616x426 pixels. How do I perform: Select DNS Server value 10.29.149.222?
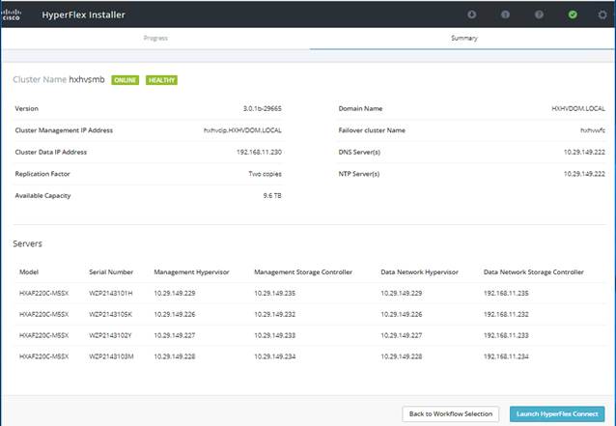coord(584,152)
